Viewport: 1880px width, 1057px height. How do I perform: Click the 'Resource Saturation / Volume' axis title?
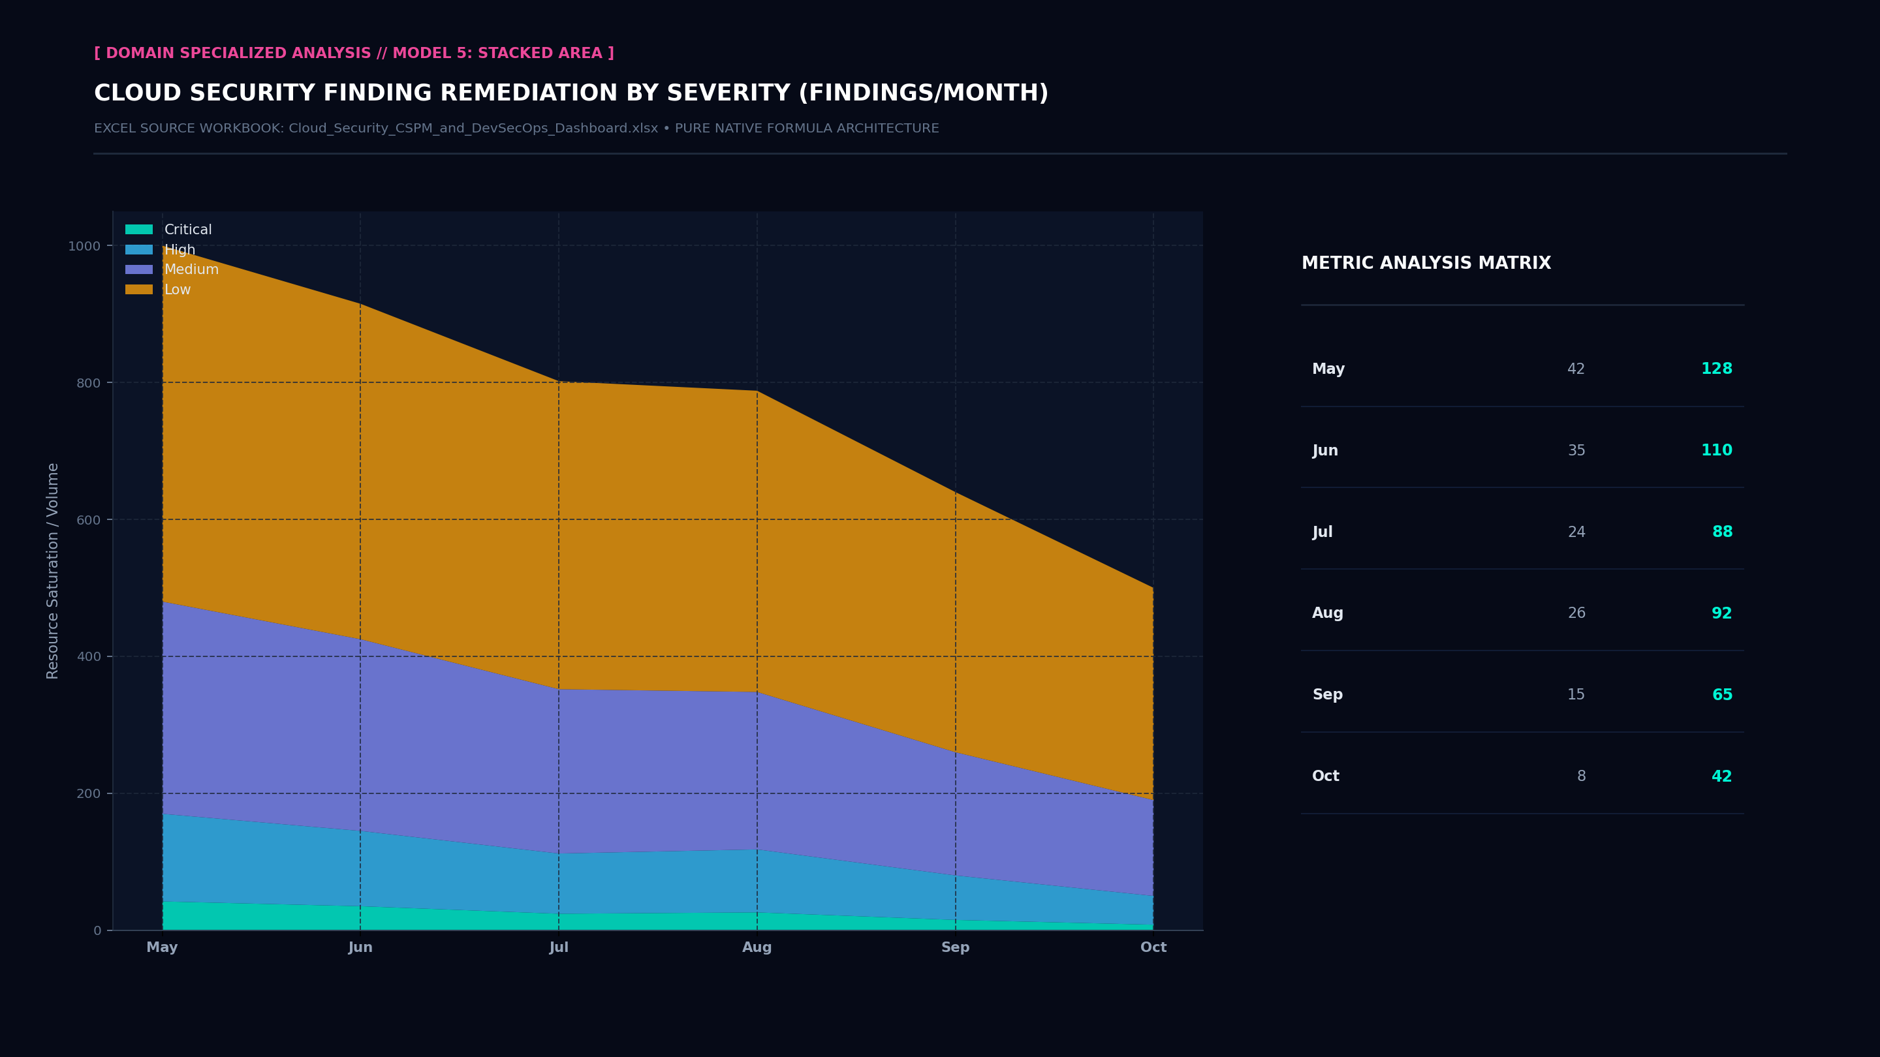[x=52, y=571]
